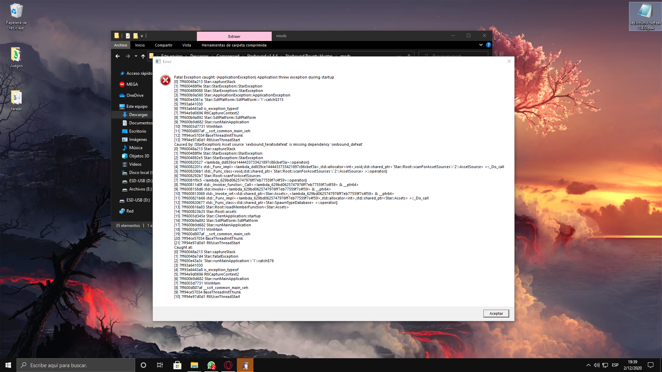The width and height of the screenshot is (662, 372).
Task: Open Música in navigation pane
Action: [132, 148]
